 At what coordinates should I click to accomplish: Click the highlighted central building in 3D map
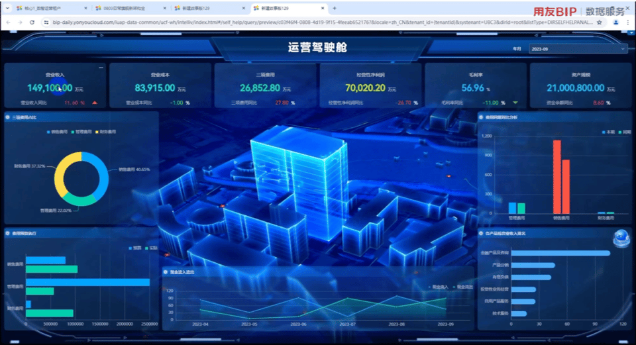pyautogui.click(x=298, y=178)
